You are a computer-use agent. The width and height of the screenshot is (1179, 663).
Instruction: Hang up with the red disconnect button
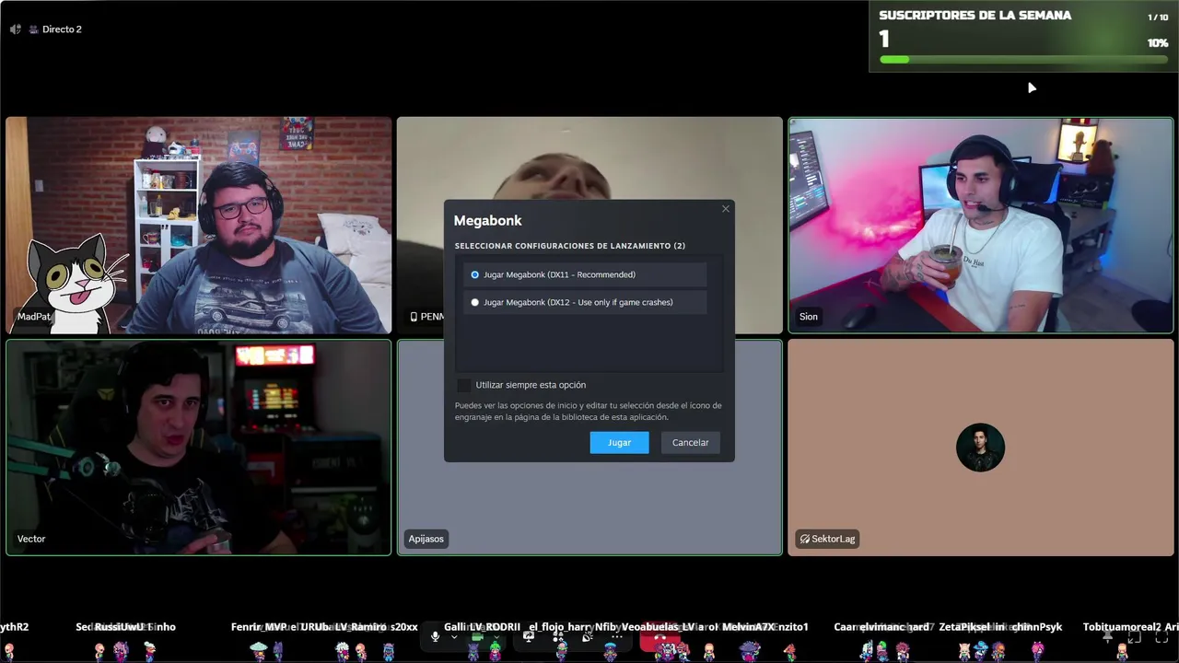(660, 637)
